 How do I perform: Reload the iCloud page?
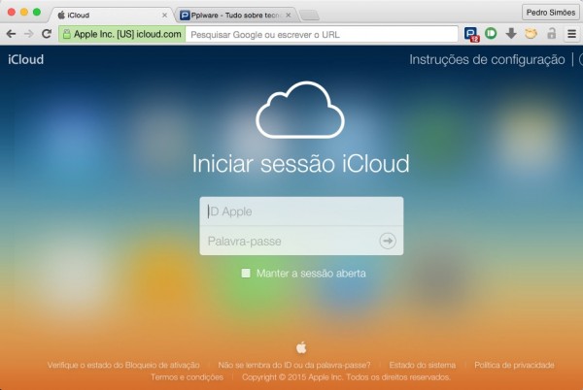click(x=47, y=34)
